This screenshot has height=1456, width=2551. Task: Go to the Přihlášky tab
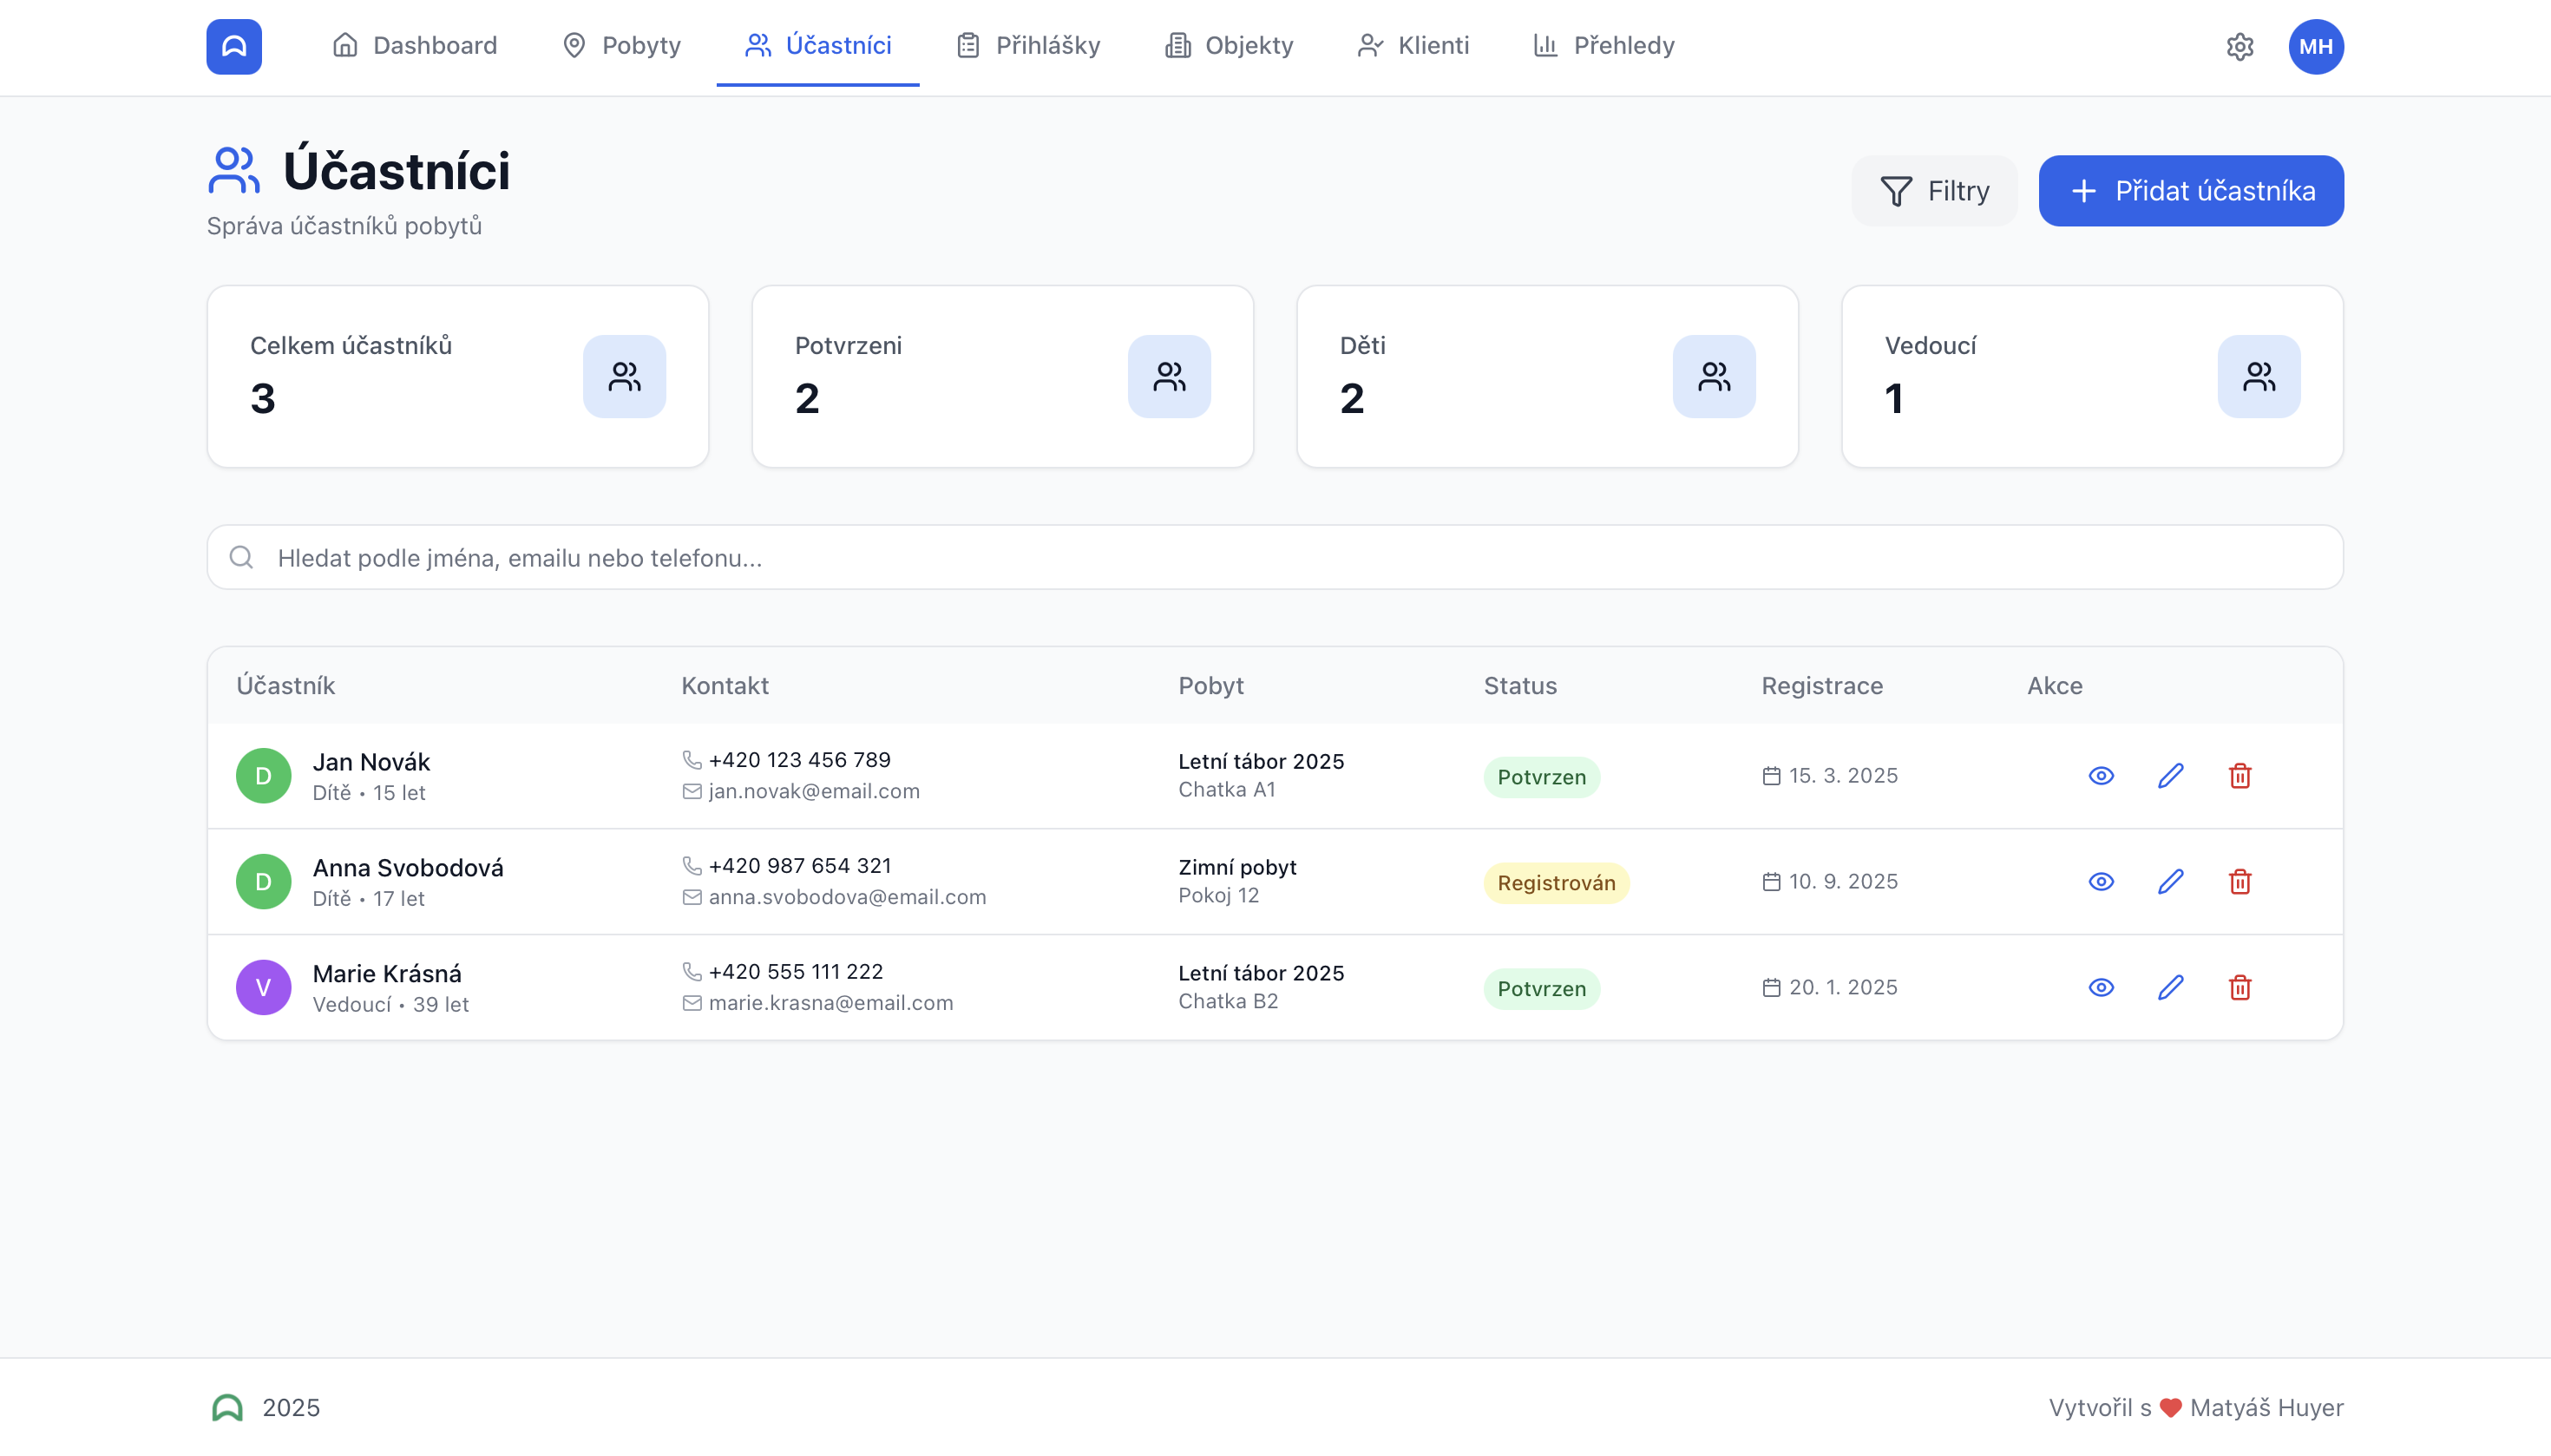[1027, 46]
